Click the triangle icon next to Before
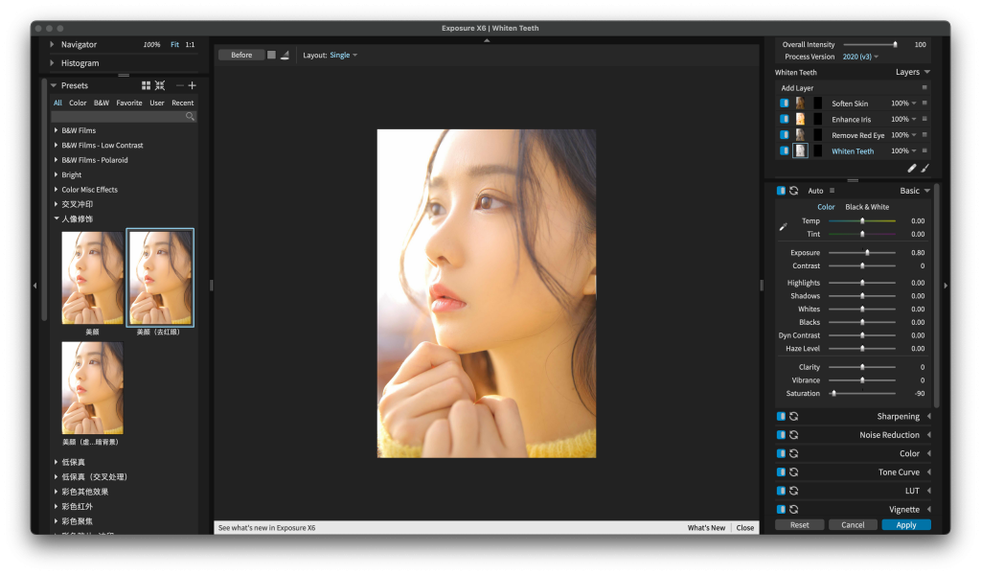Screen dimensions: 981x575 (285, 55)
